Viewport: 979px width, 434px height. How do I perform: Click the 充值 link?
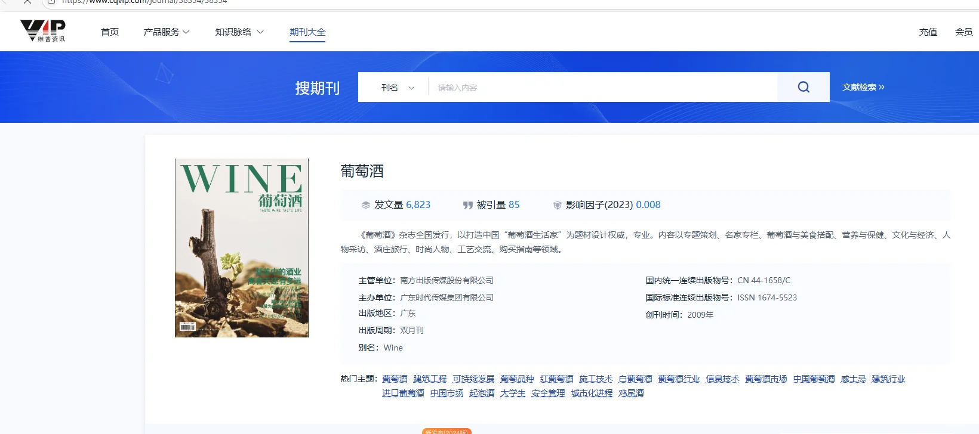928,32
